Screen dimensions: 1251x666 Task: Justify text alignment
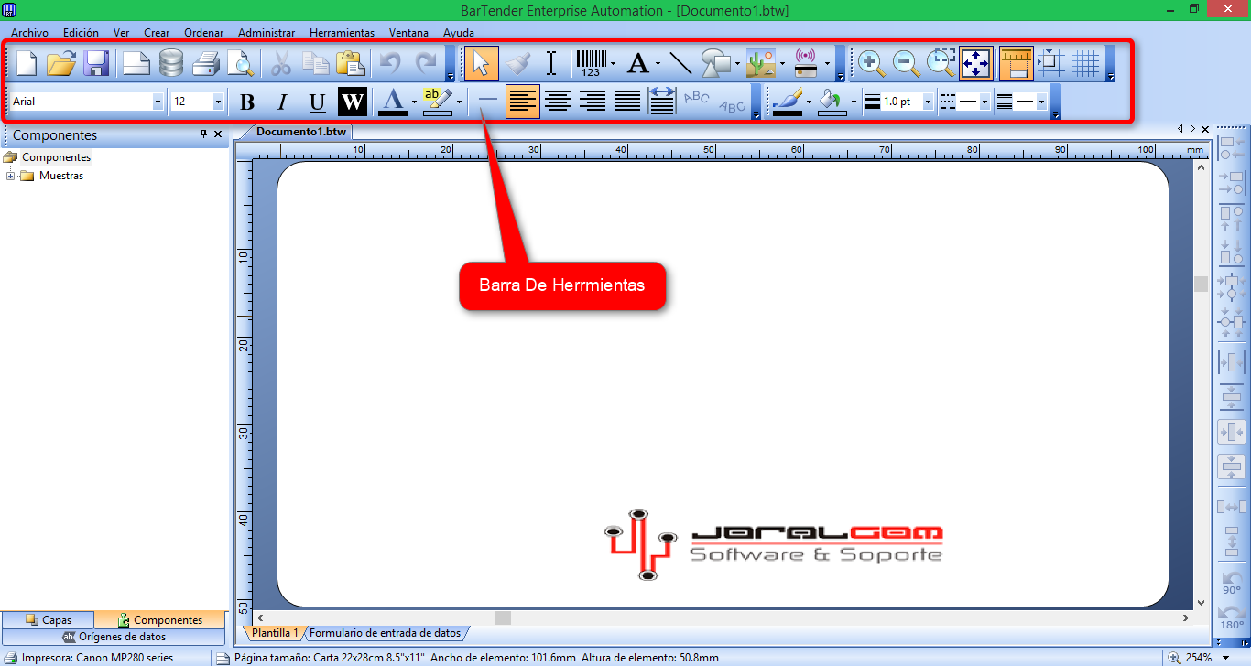pyautogui.click(x=627, y=102)
